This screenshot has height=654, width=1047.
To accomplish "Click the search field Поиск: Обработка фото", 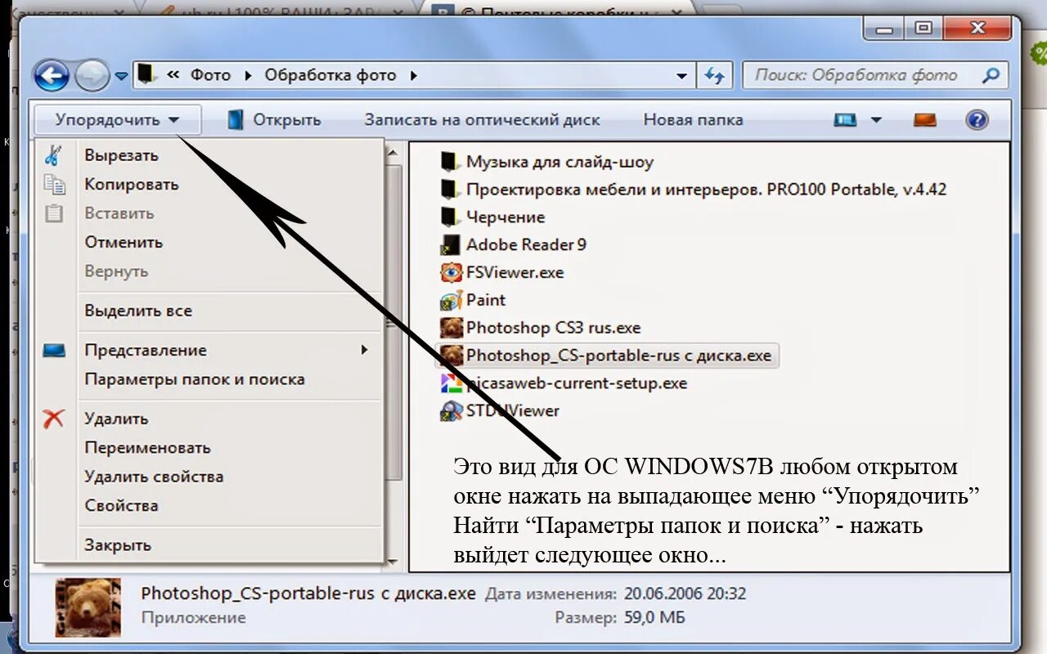I will [x=874, y=75].
